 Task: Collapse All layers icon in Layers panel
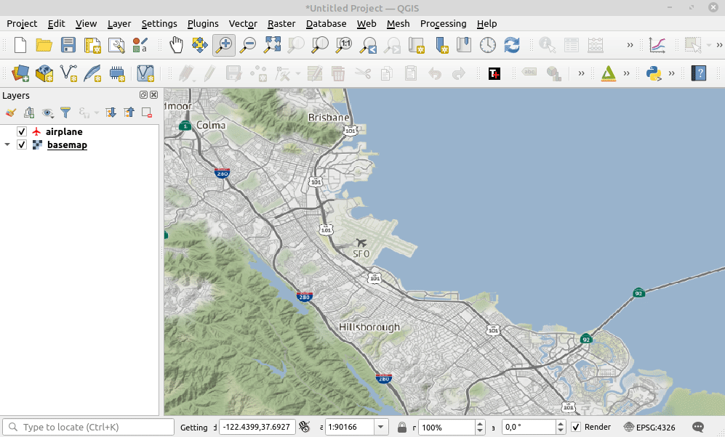129,113
